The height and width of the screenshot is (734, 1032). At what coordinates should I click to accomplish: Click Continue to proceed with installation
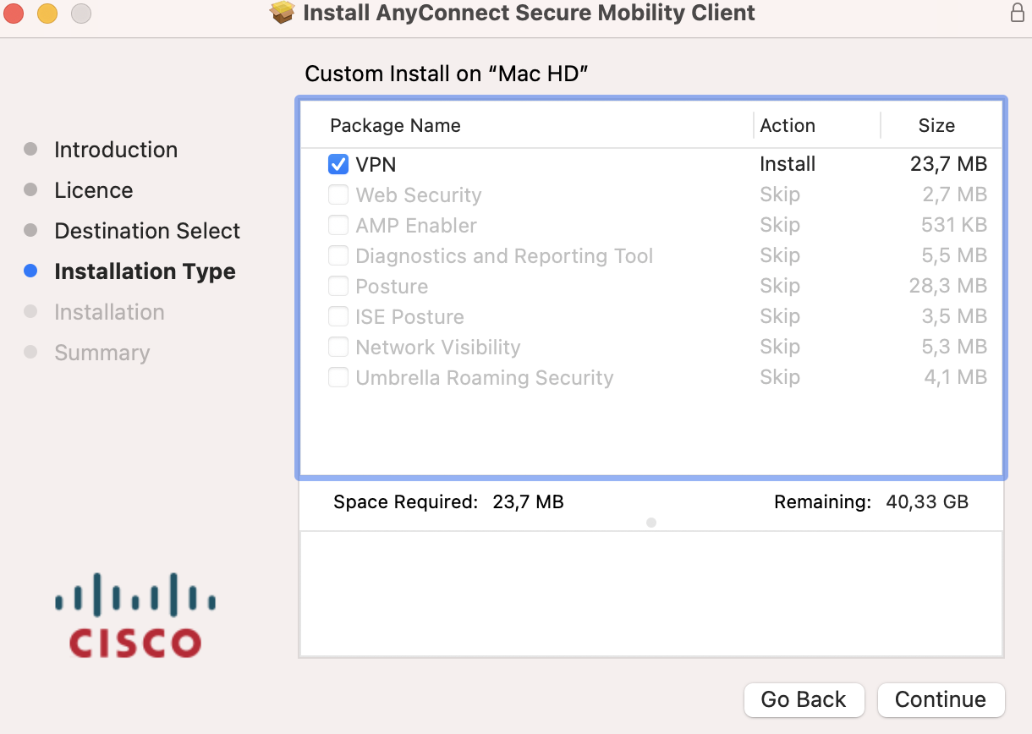941,699
